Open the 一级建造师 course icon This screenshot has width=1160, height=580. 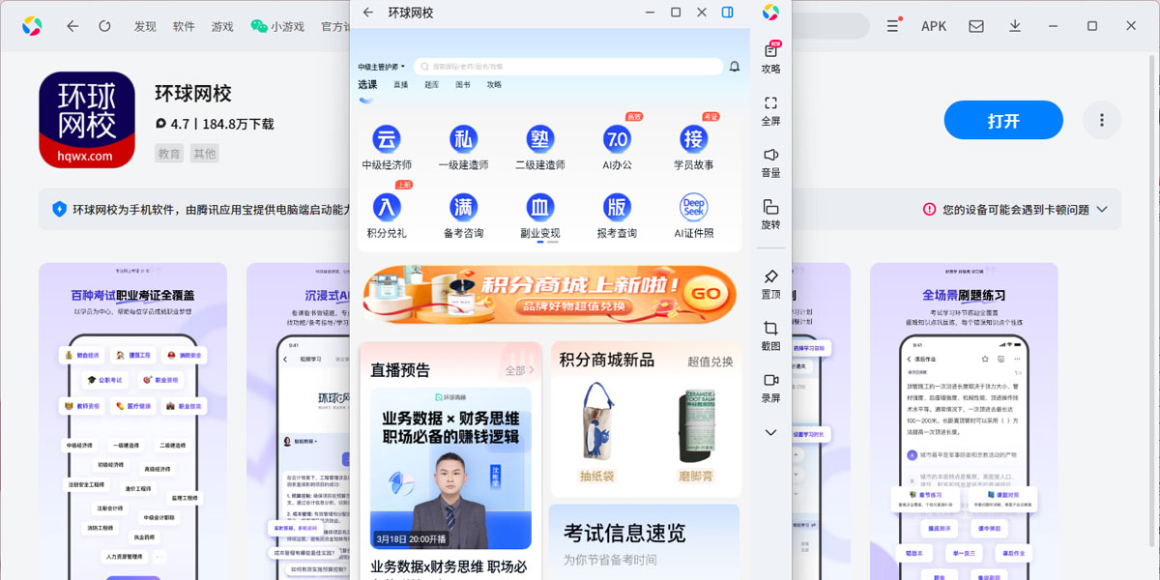[463, 148]
